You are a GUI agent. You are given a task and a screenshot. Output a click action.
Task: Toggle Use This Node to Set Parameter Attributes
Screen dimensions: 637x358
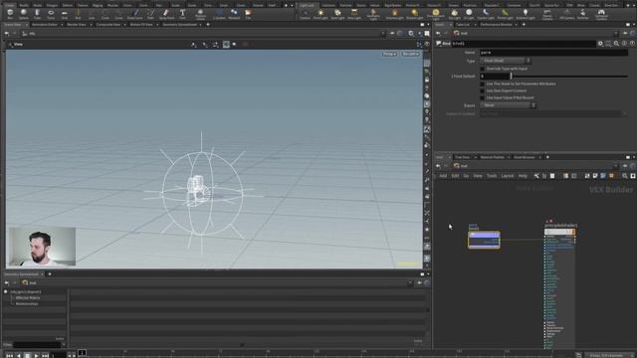(482, 84)
